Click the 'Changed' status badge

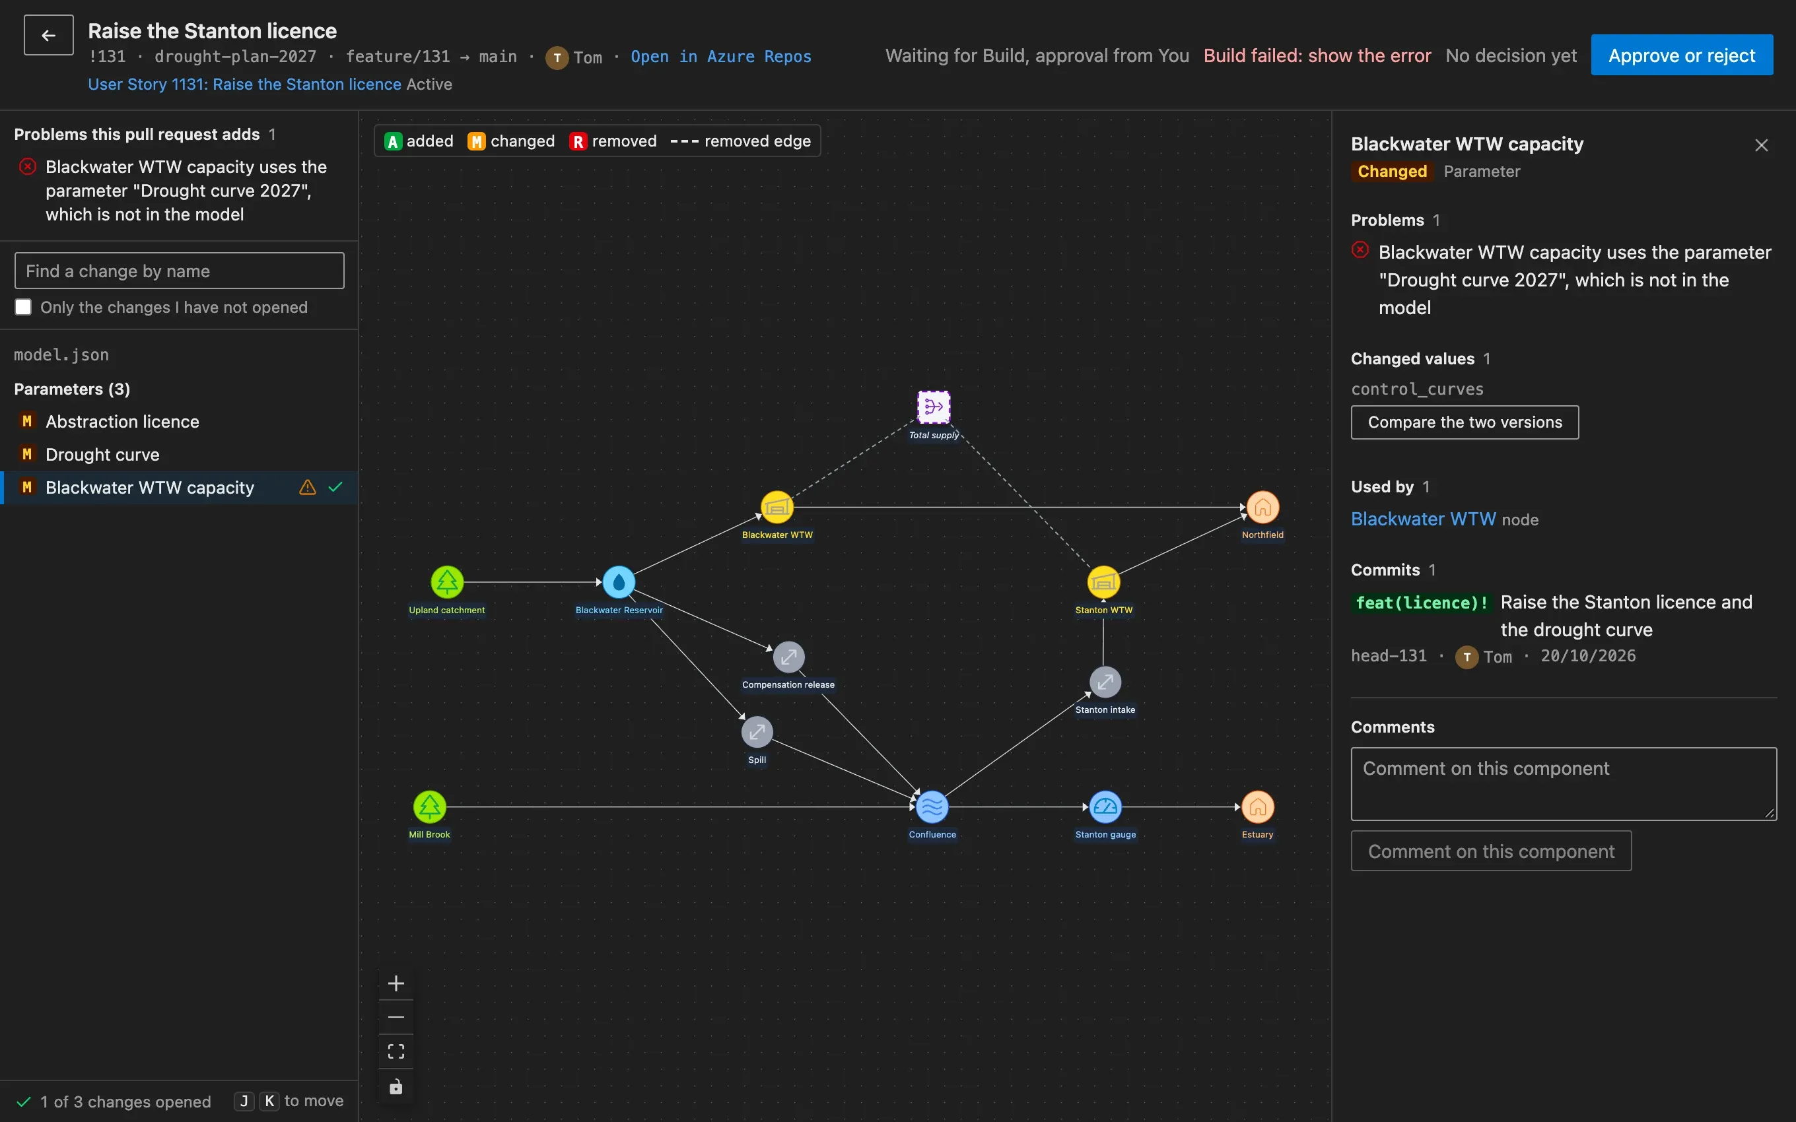click(x=1391, y=172)
